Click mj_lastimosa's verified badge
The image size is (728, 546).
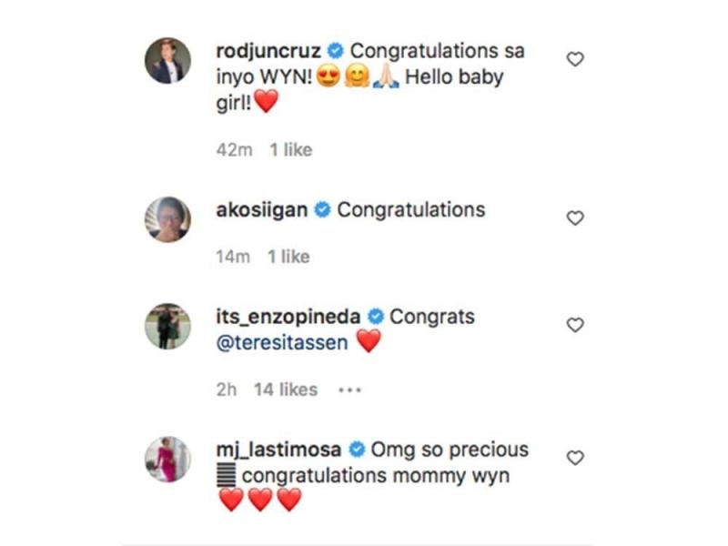pos(357,450)
